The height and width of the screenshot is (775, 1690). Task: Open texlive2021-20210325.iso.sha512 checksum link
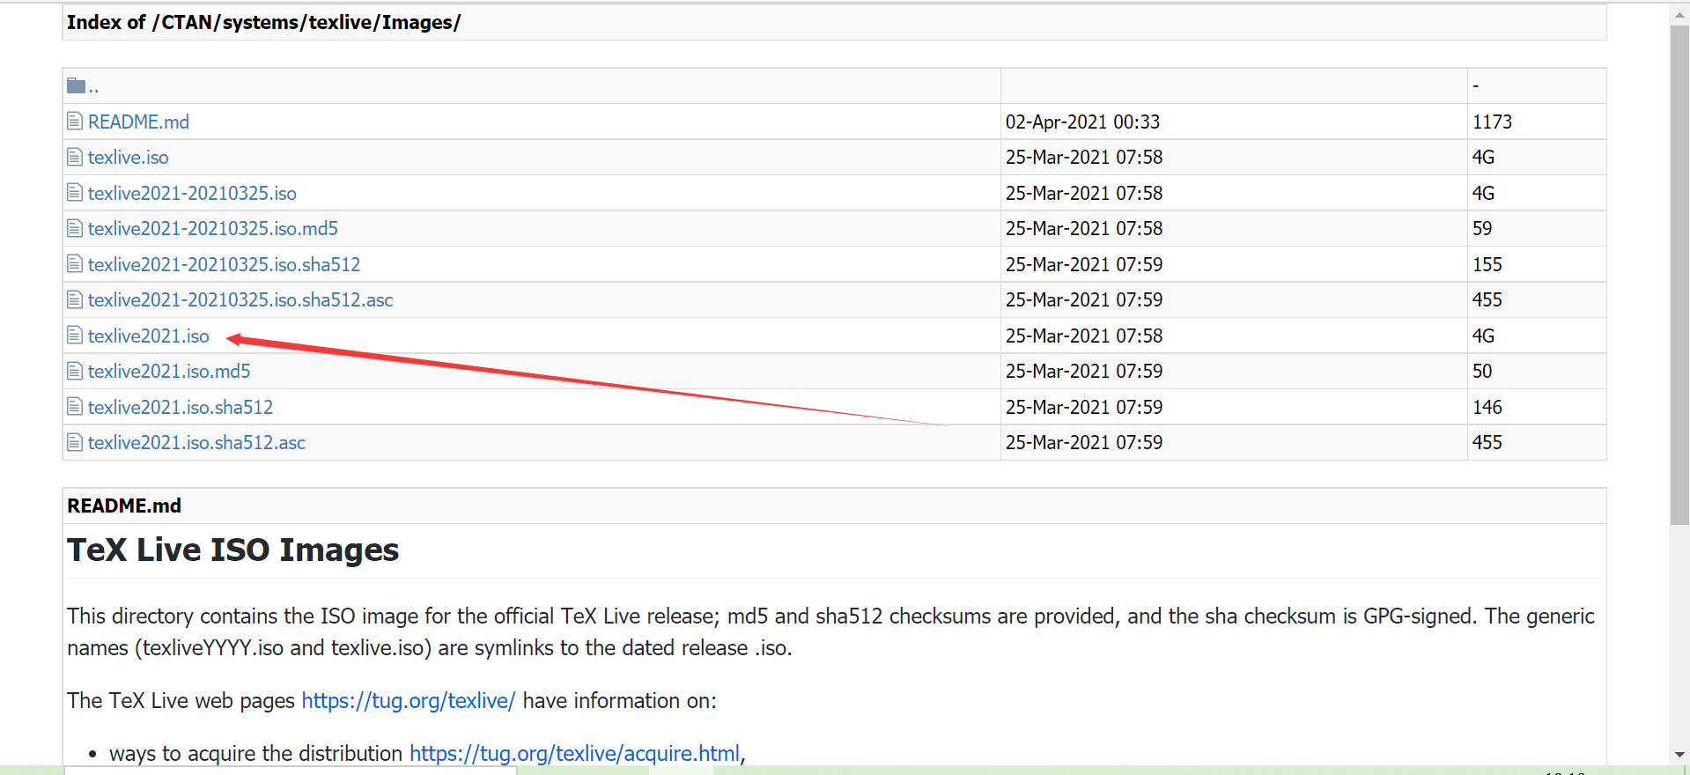(x=224, y=264)
